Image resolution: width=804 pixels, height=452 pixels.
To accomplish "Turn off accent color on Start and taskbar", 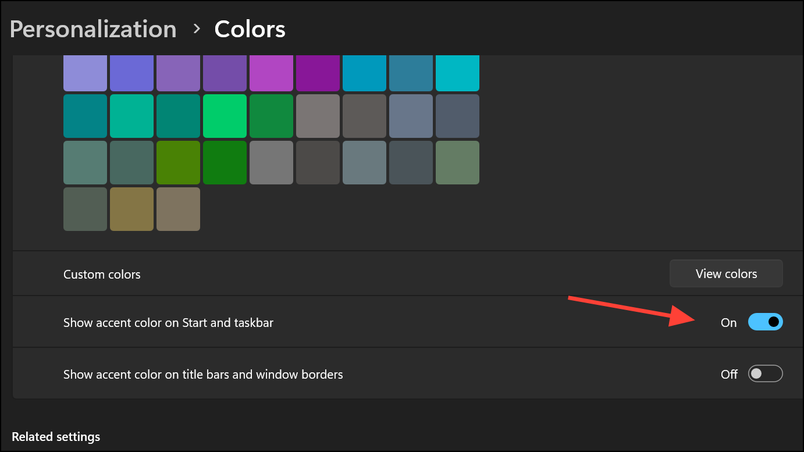I will [x=765, y=322].
